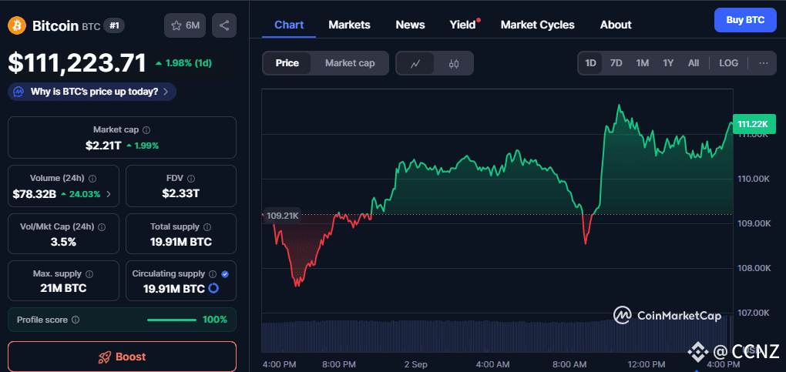Click the rocket icon on Boost
This screenshot has height=372, width=786.
click(x=104, y=357)
